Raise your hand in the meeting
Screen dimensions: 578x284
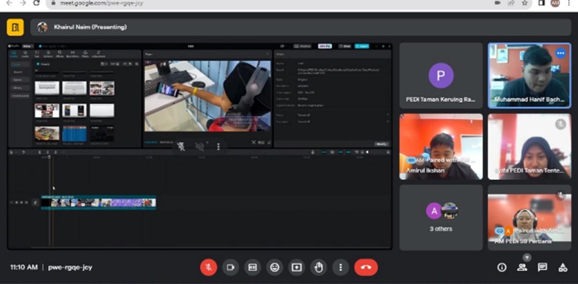point(319,267)
